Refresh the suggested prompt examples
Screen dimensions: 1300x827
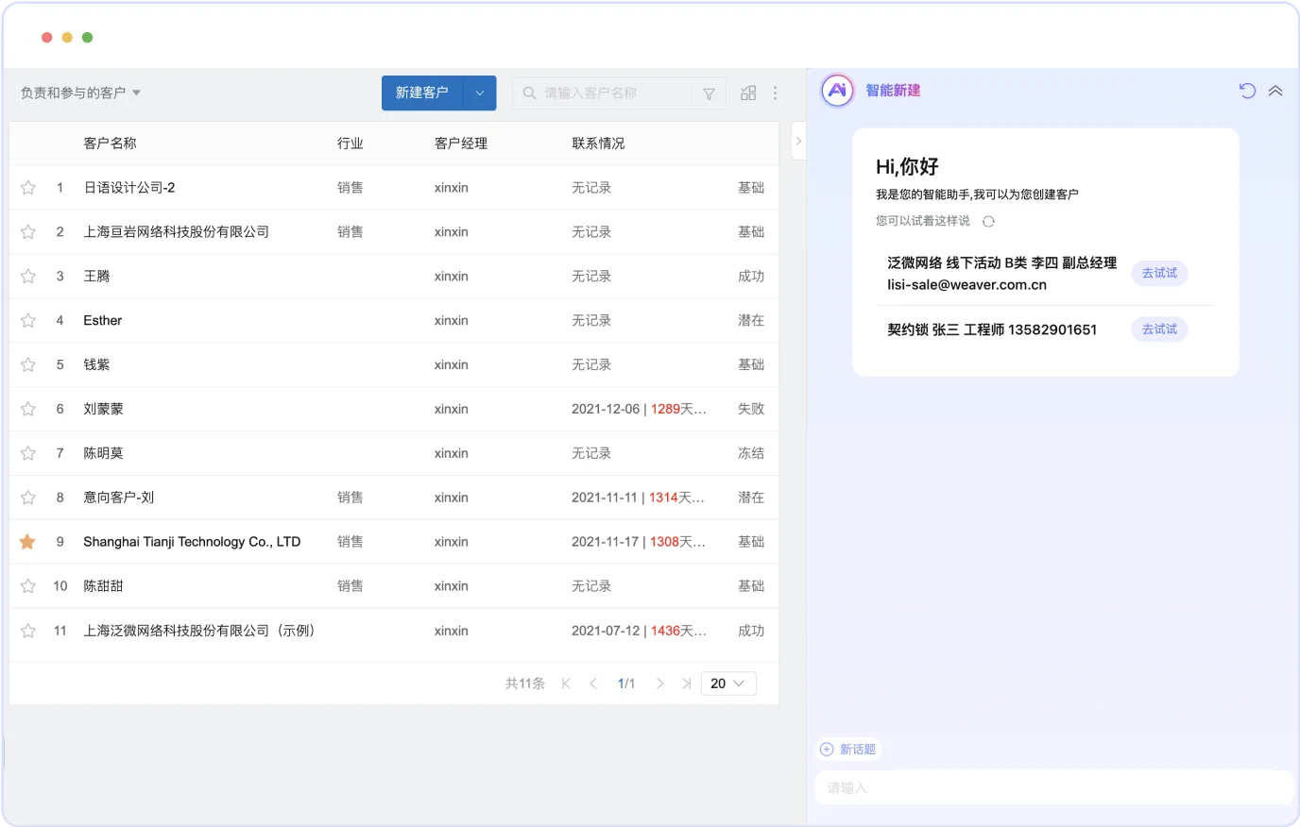[988, 221]
